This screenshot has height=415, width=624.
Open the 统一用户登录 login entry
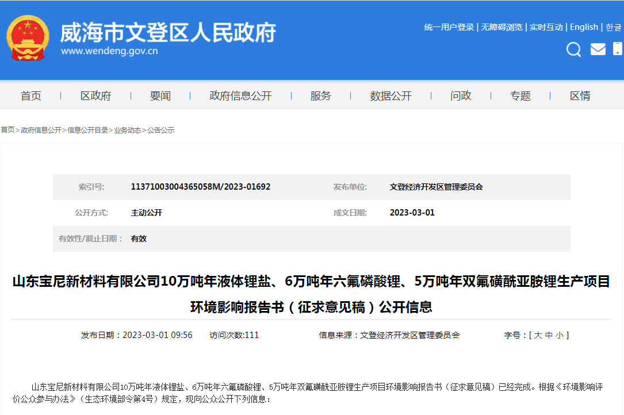coord(449,27)
